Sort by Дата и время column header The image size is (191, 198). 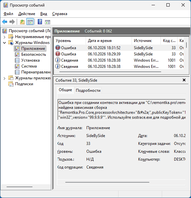tap(109, 41)
